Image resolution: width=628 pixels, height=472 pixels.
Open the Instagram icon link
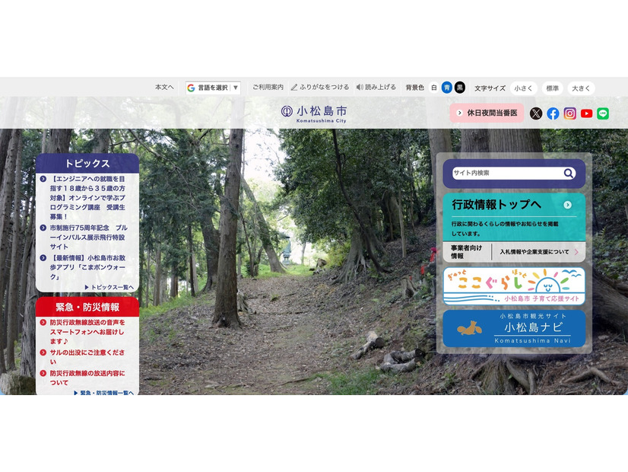(x=569, y=113)
